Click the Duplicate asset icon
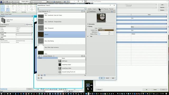Image resolution: width=169 pixels, height=95 pixels. 114,12
